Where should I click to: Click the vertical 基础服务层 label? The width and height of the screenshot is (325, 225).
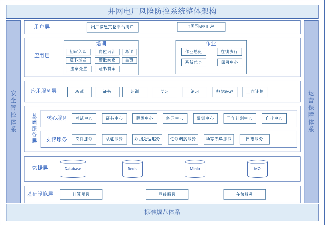(34, 128)
